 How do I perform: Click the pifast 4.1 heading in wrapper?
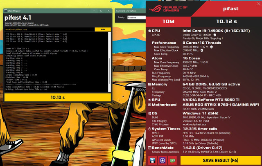(x=18, y=18)
